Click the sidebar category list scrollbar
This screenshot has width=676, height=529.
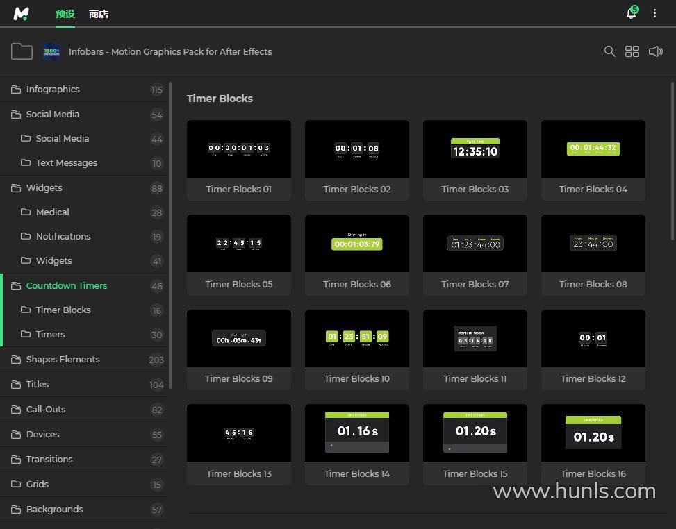170,235
